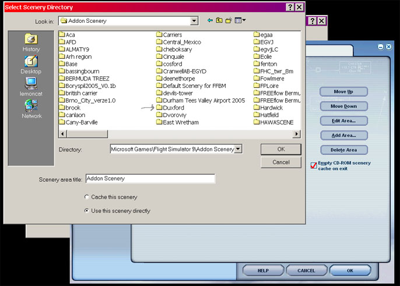Toggle Empty CD-ROM scenery cache checkbox
The image size is (400, 286).
tap(314, 166)
